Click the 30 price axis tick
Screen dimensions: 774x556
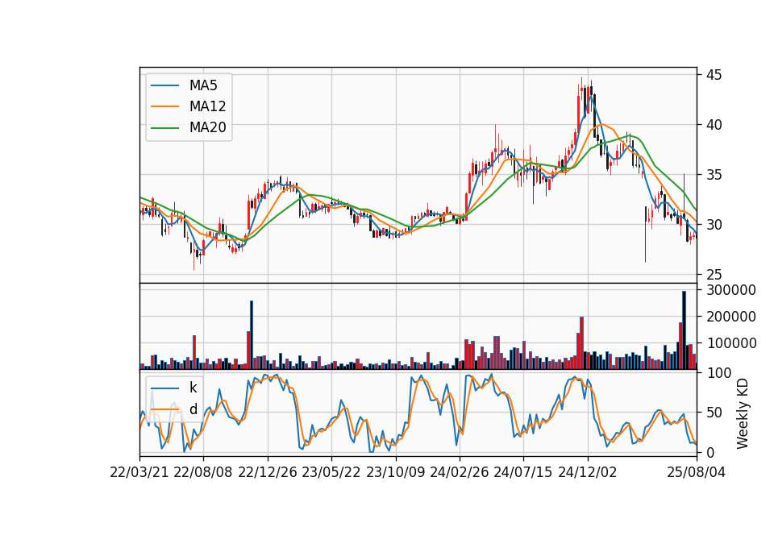[x=714, y=225]
